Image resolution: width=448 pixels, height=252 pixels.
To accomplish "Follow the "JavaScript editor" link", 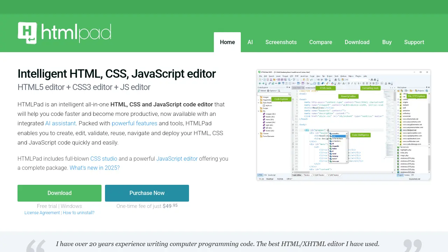I will (x=177, y=159).
